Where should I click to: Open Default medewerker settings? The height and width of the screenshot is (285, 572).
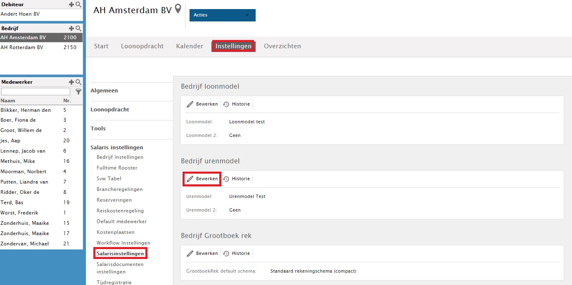click(122, 221)
